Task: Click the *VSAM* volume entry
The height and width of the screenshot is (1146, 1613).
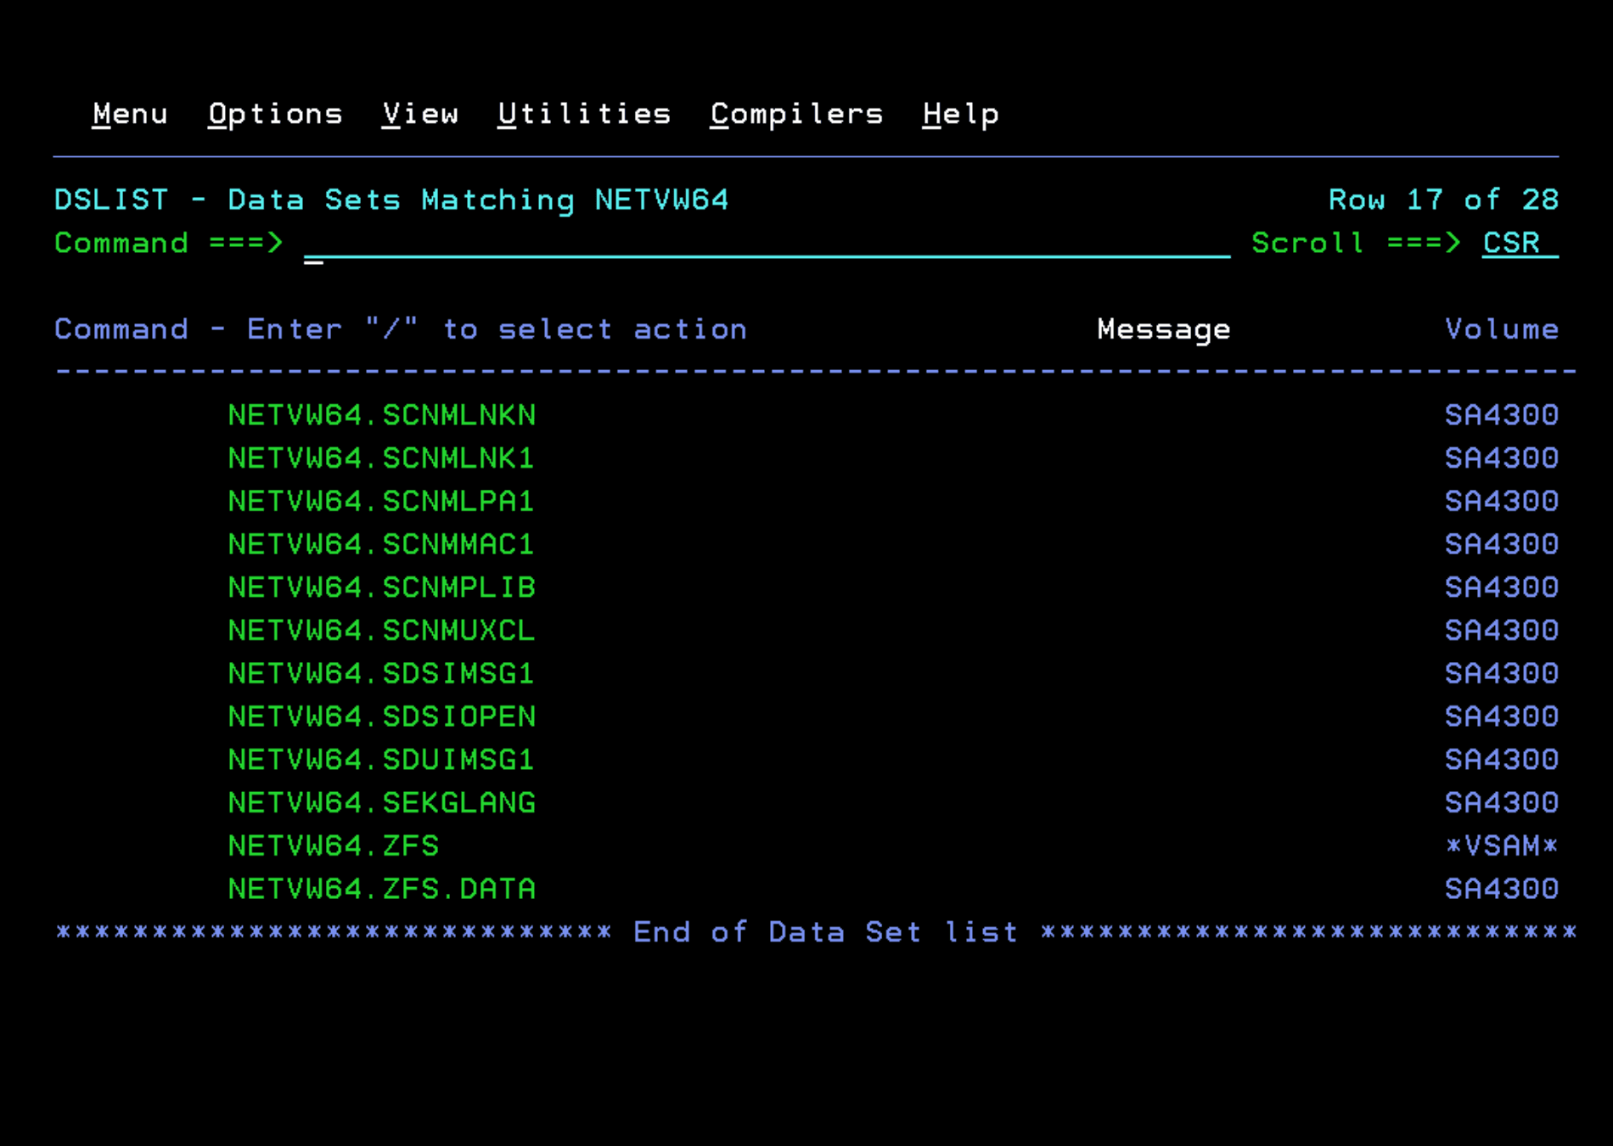Action: tap(1501, 846)
